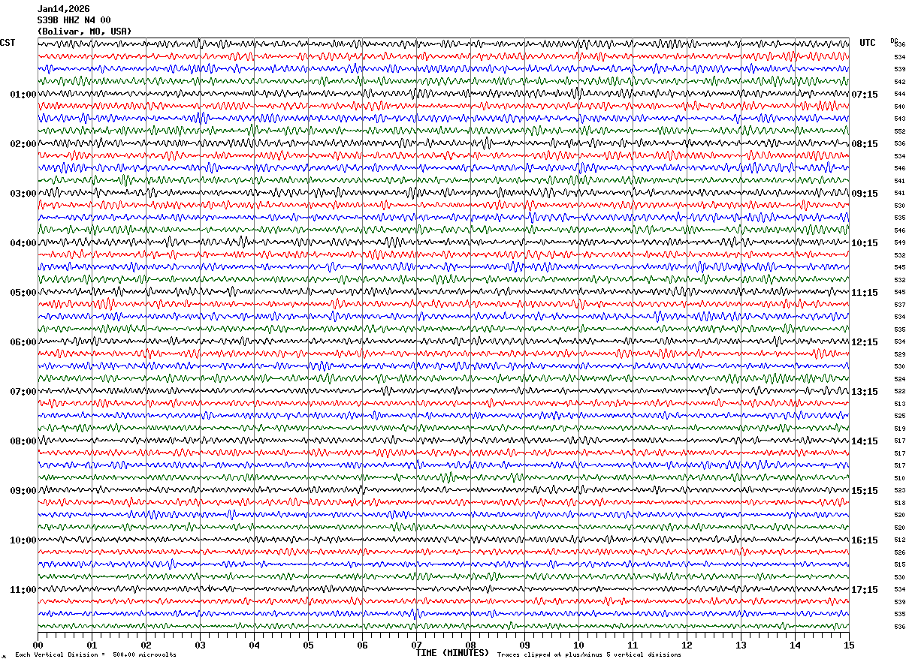Click DC offset value 540
The width and height of the screenshot is (909, 665).
coord(899,107)
